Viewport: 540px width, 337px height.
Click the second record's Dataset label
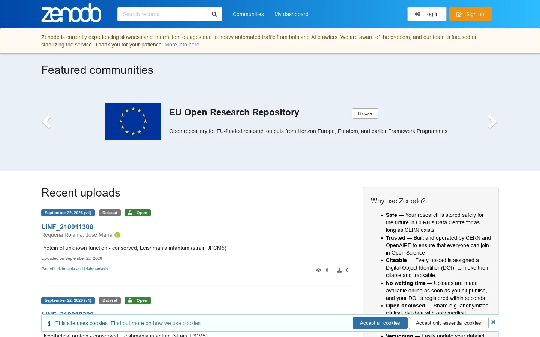click(110, 300)
